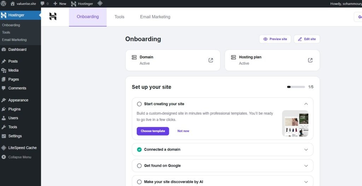The image size is (362, 186).
Task: Switch to the Email Marketing tab
Action: tap(155, 17)
